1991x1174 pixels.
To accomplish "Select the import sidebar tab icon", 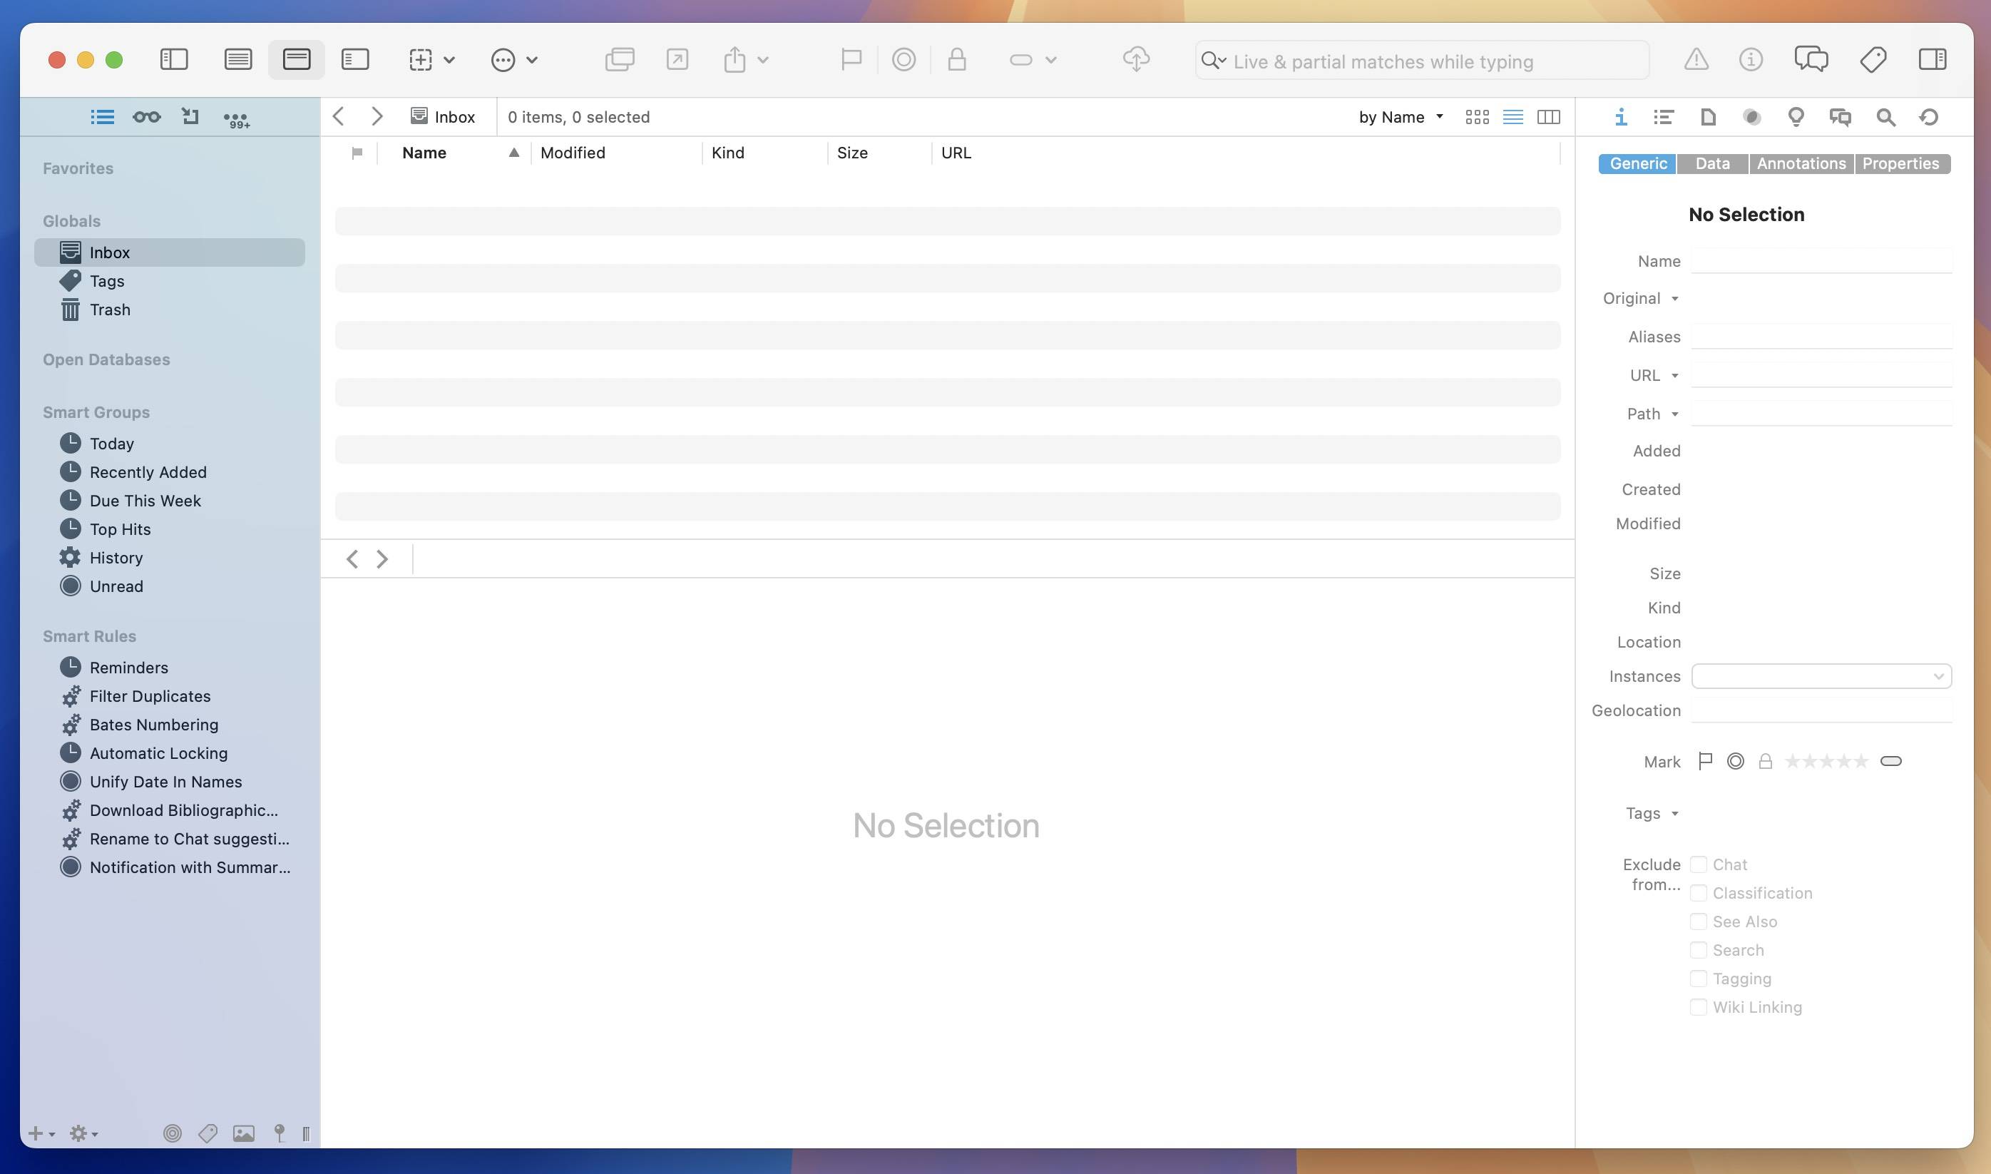I will pos(190,117).
